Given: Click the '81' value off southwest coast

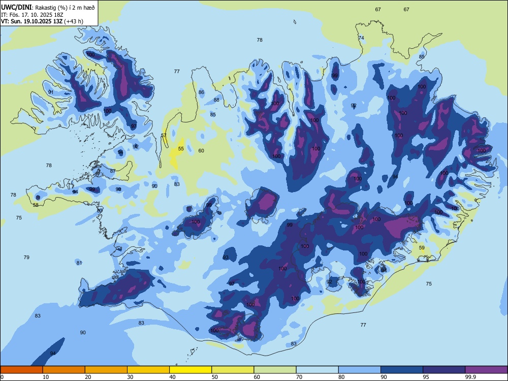Looking at the screenshot, I should point(79,263).
